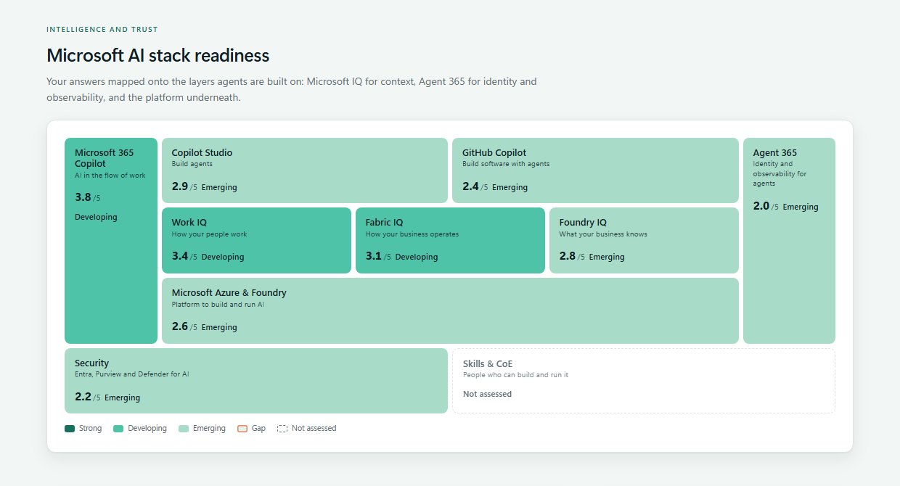
Task: Click the 2.4 score on GitHub Copilot
Action: [x=470, y=186]
